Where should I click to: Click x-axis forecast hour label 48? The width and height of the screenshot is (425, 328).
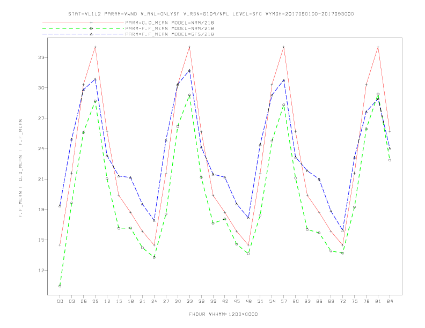click(x=248, y=301)
